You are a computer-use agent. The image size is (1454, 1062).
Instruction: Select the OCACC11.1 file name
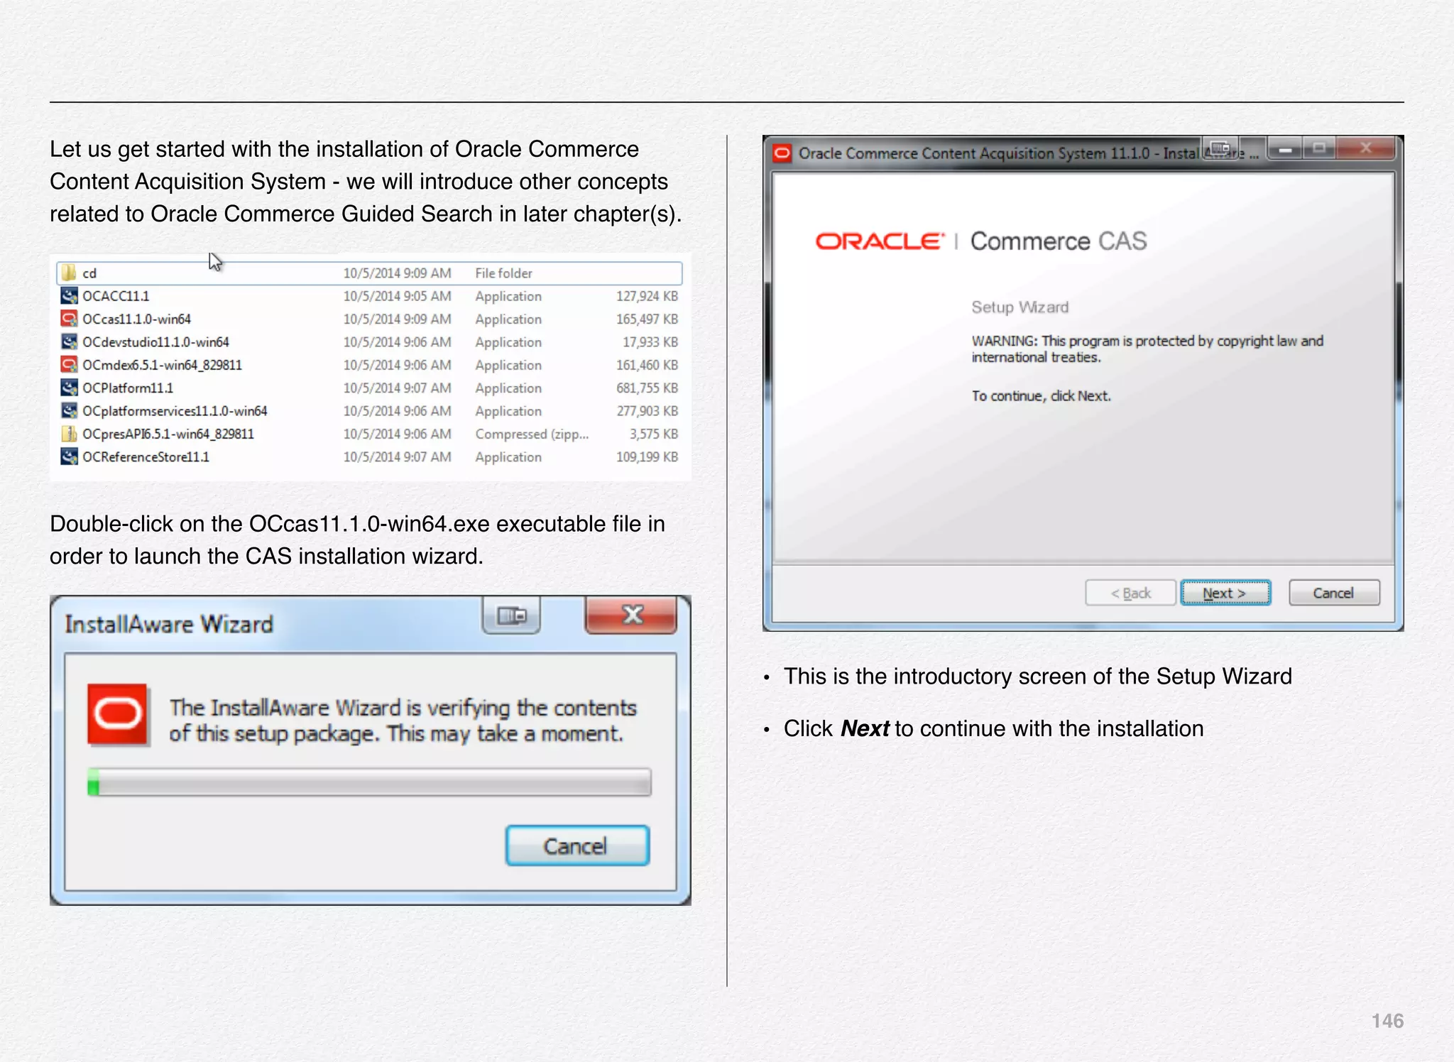[x=116, y=296]
